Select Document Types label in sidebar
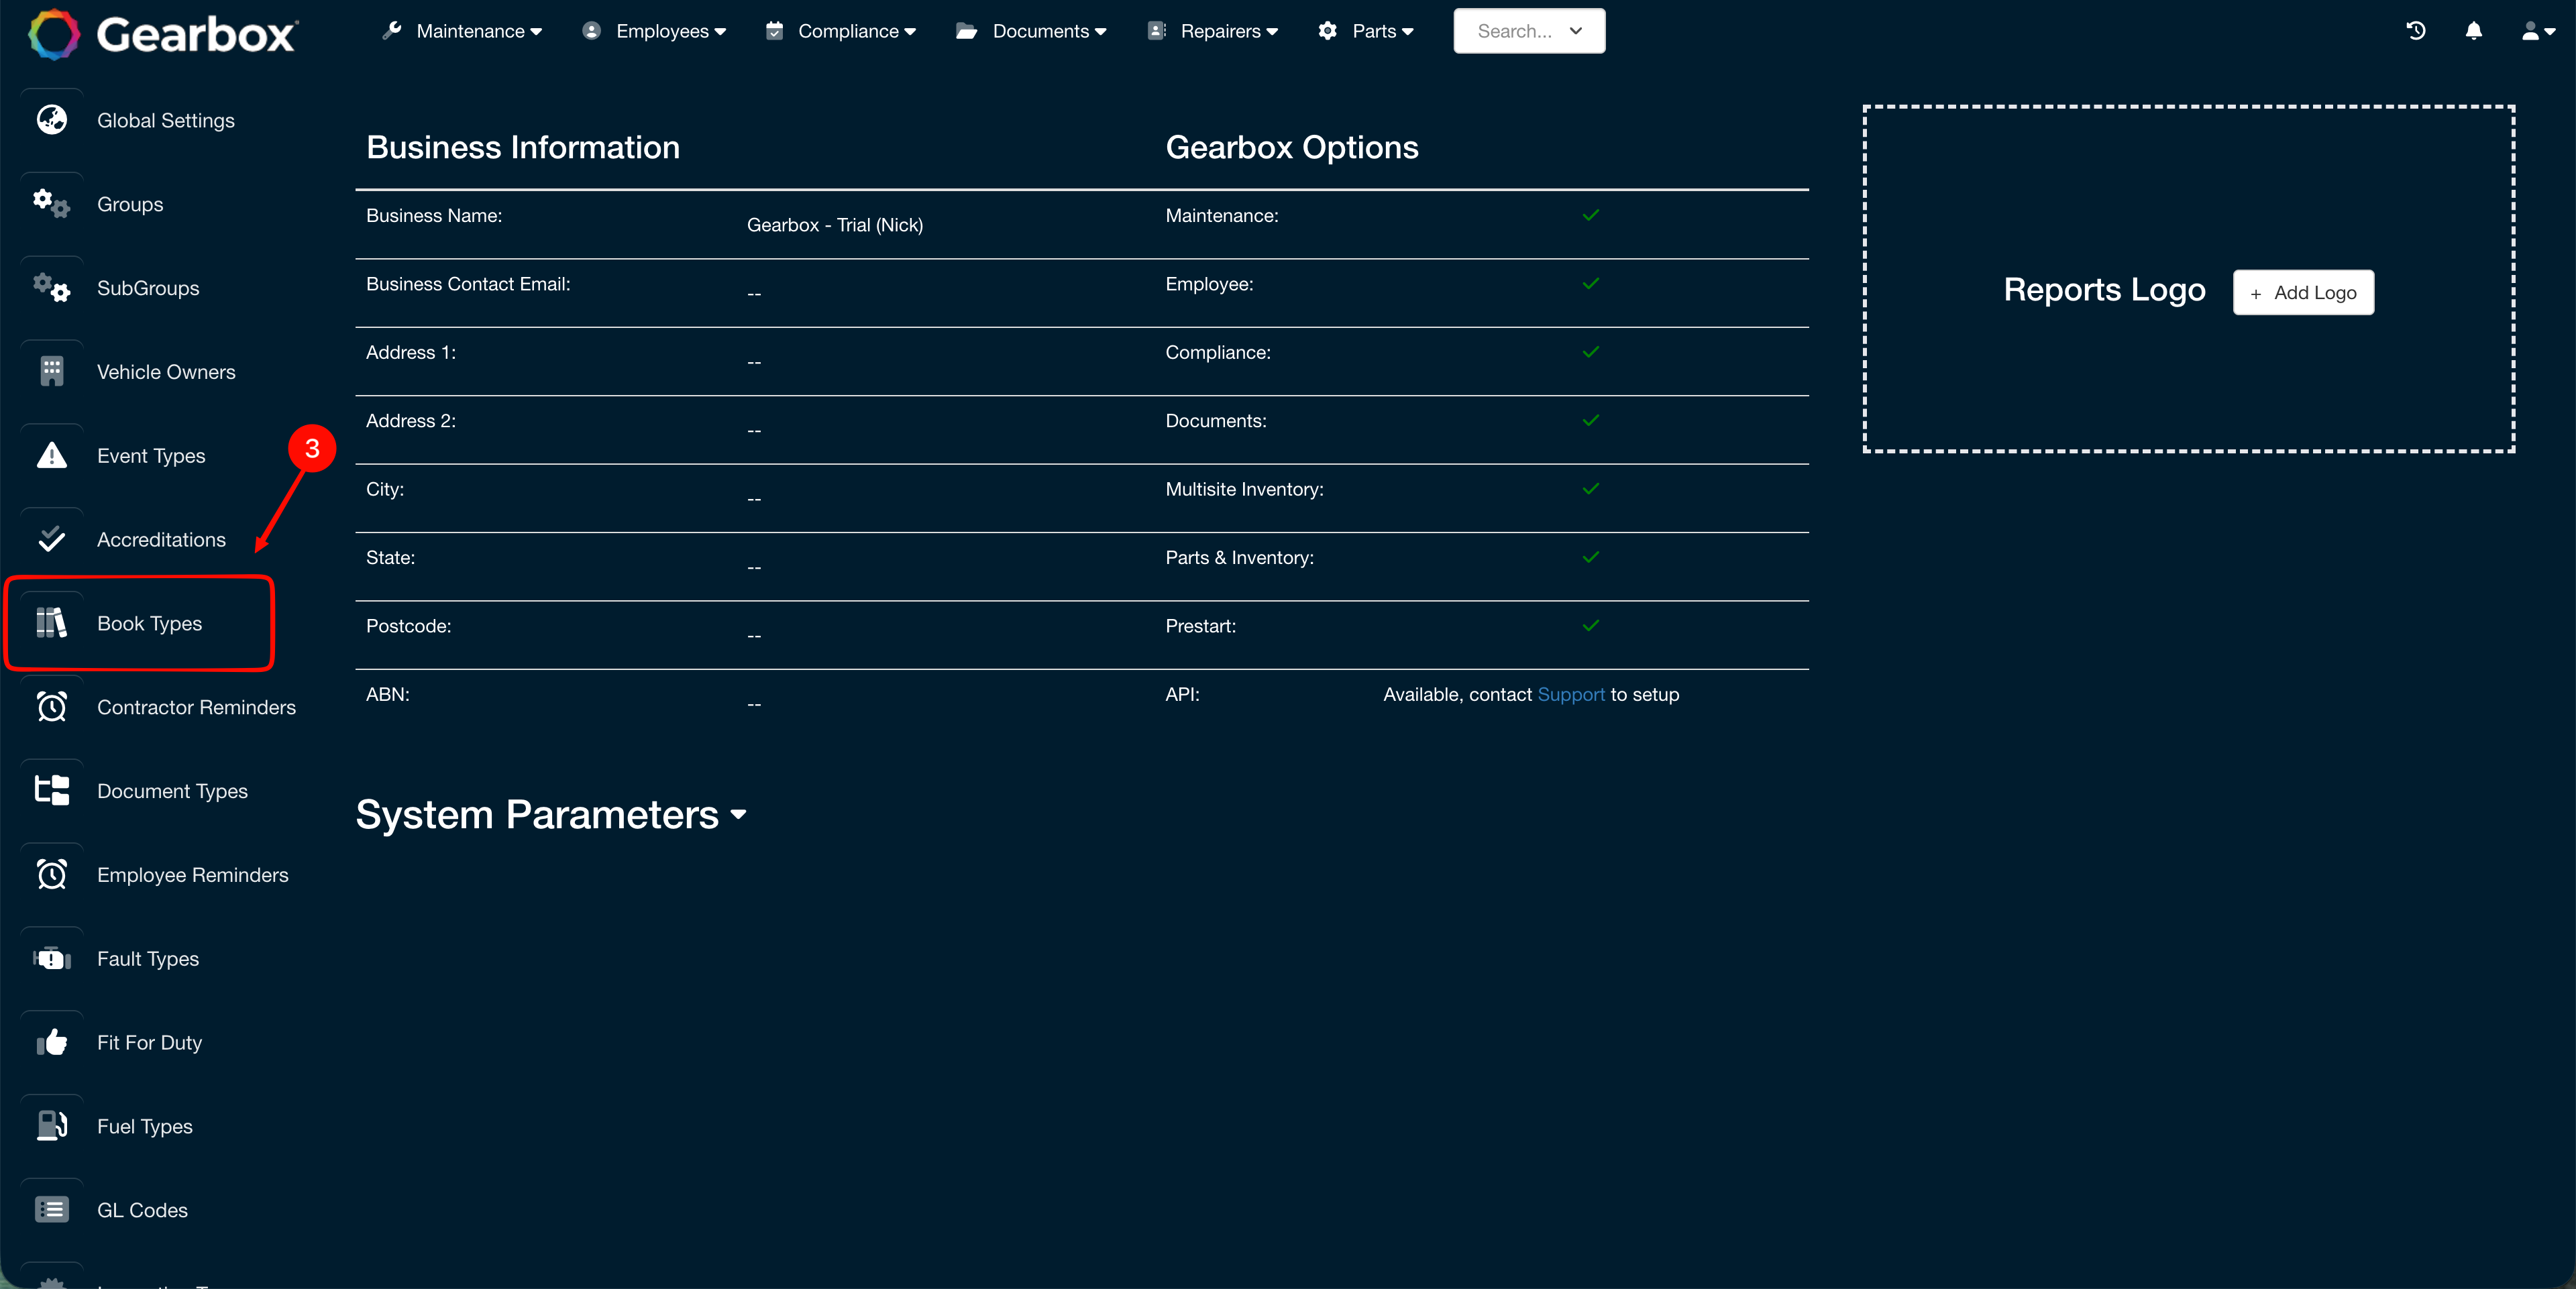 point(172,791)
